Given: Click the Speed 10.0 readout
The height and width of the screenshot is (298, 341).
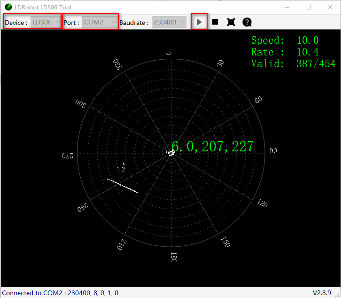Looking at the screenshot, I should coord(285,40).
